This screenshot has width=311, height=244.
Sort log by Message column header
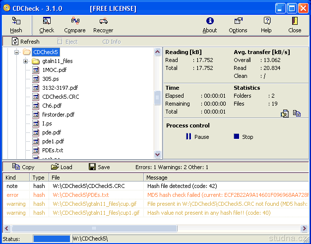(x=226, y=178)
